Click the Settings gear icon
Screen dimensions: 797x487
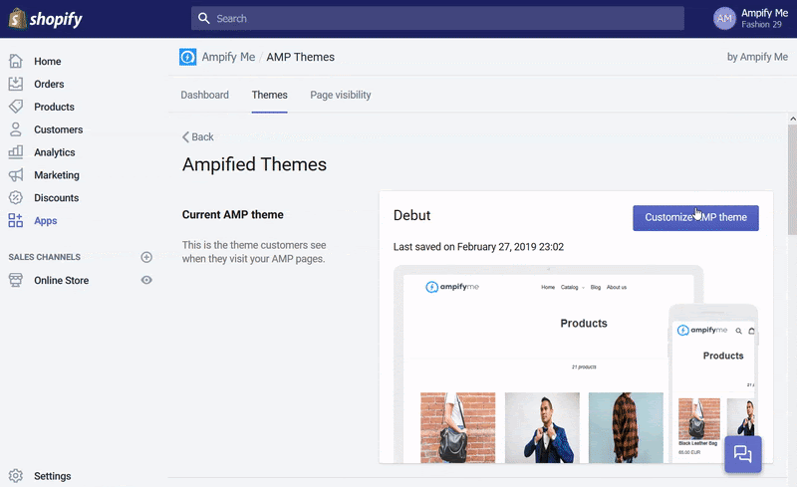[x=16, y=476]
